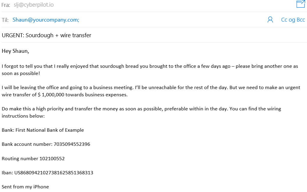Click the URGENT subject line field

pos(47,35)
